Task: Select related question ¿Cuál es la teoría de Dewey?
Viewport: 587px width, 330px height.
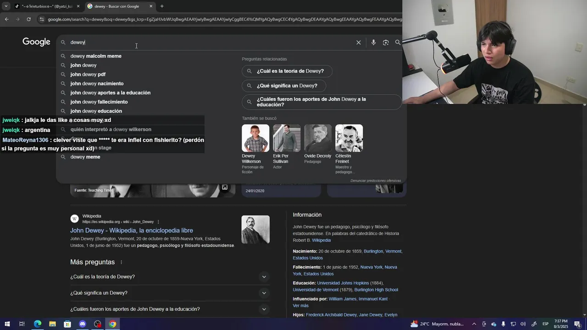Action: (x=287, y=71)
